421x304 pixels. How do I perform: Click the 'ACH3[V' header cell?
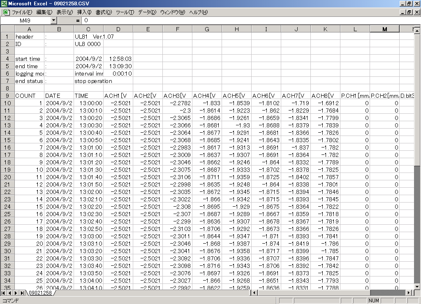click(178, 96)
